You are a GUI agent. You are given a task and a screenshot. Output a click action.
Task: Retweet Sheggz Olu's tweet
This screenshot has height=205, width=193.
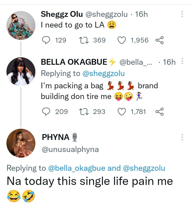pos(85,40)
